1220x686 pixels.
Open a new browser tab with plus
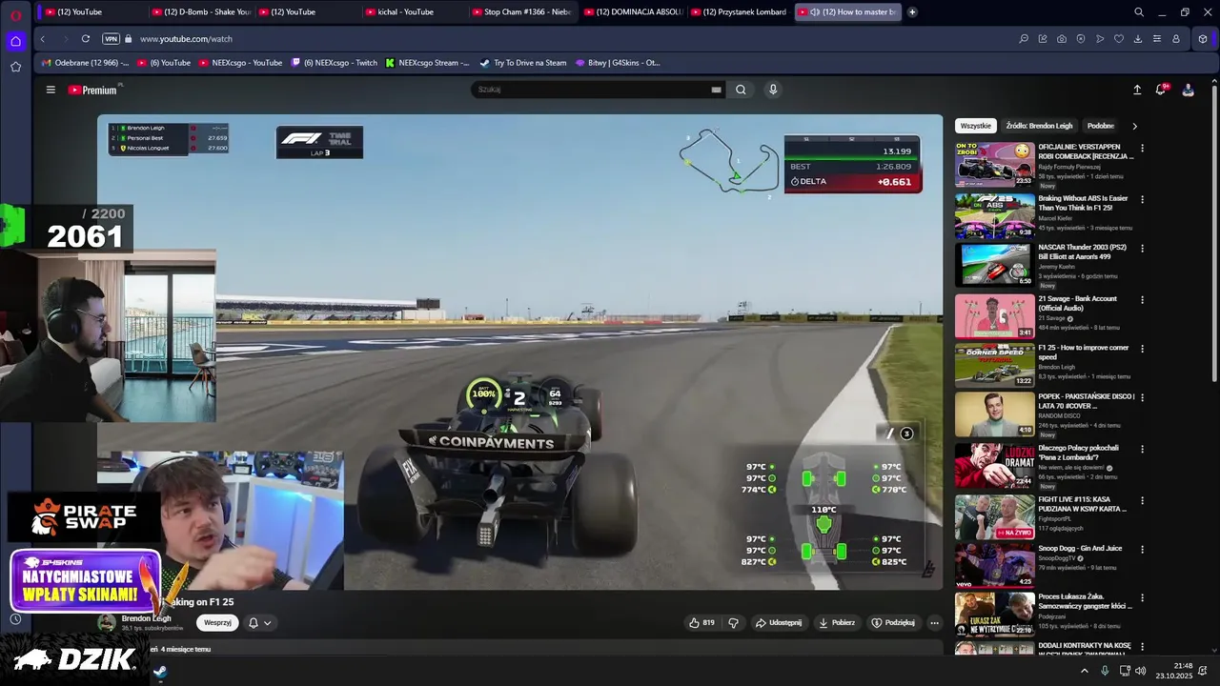tap(912, 12)
